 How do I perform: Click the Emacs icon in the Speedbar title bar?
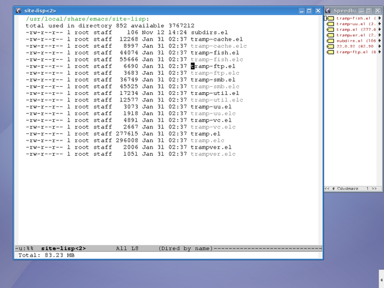329,10
